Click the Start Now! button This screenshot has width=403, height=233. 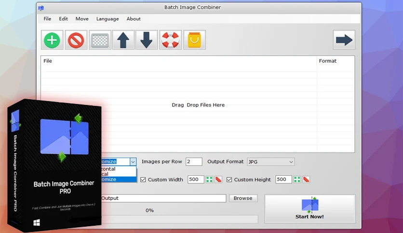tap(310, 208)
